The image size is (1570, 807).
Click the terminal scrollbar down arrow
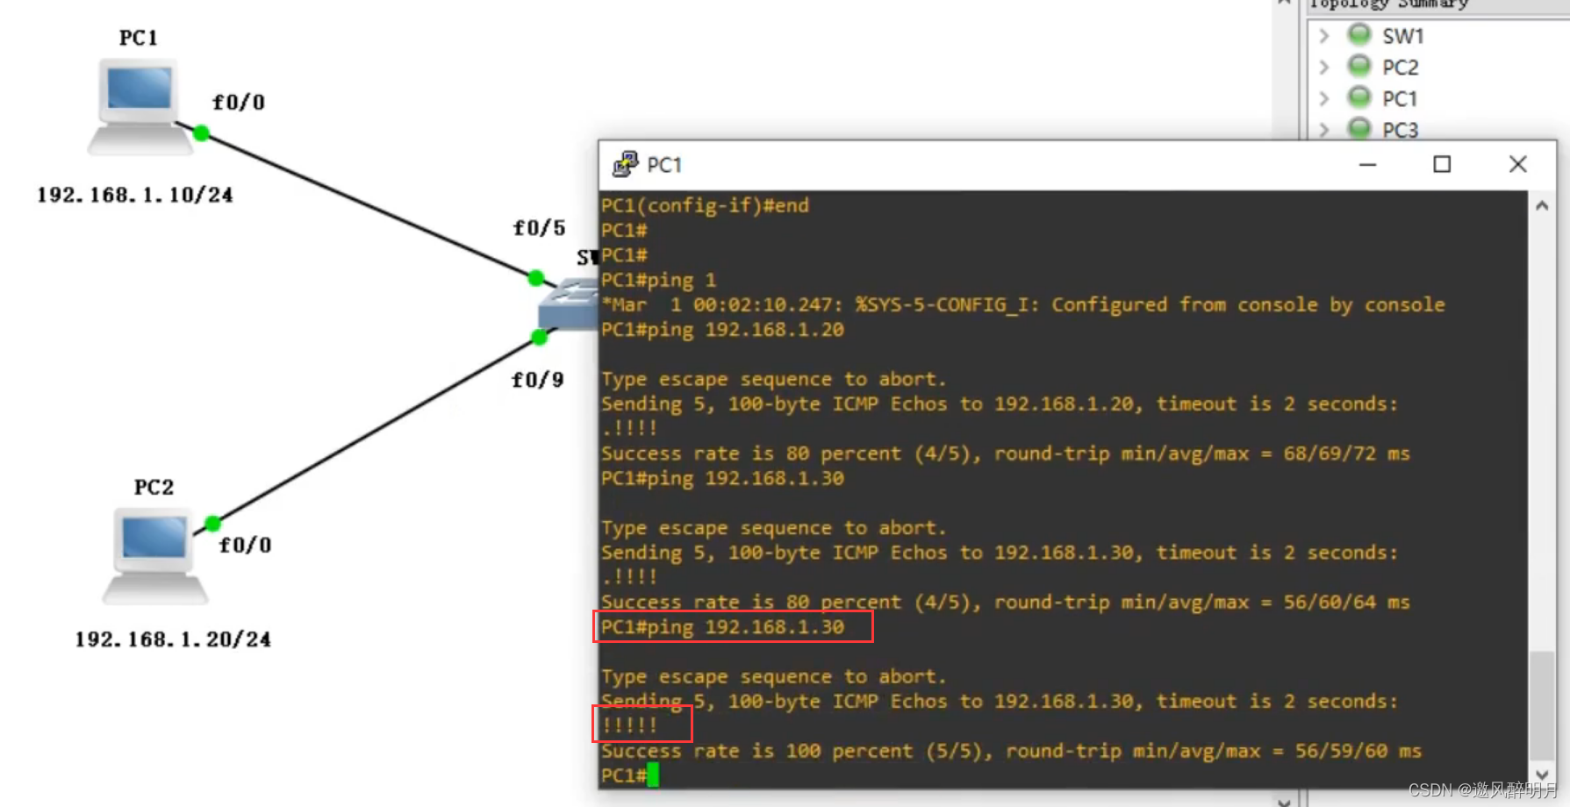pos(1542,774)
